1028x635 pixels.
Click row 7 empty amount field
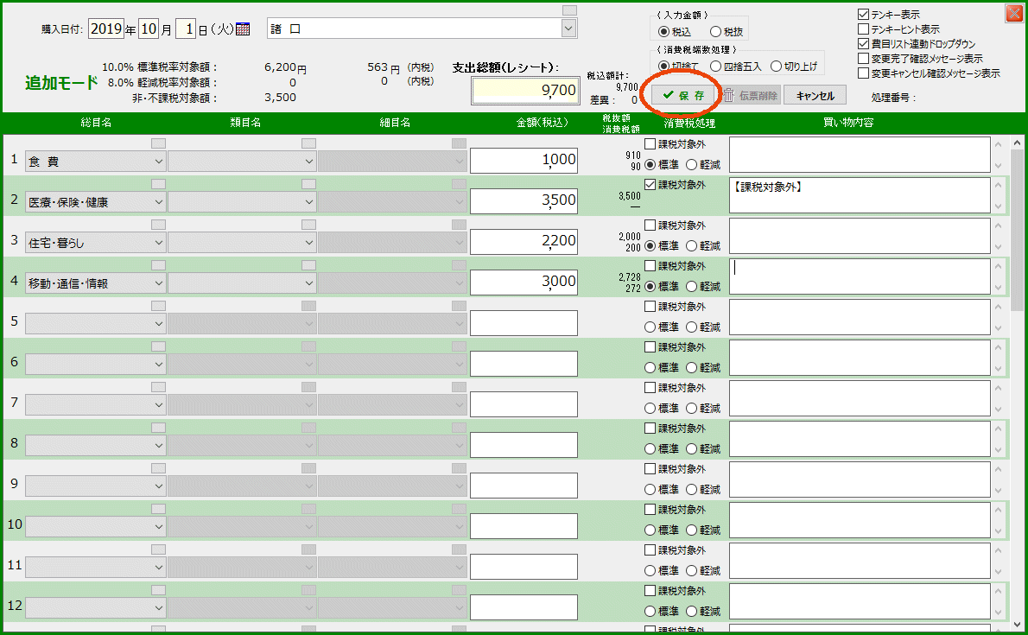[x=524, y=404]
